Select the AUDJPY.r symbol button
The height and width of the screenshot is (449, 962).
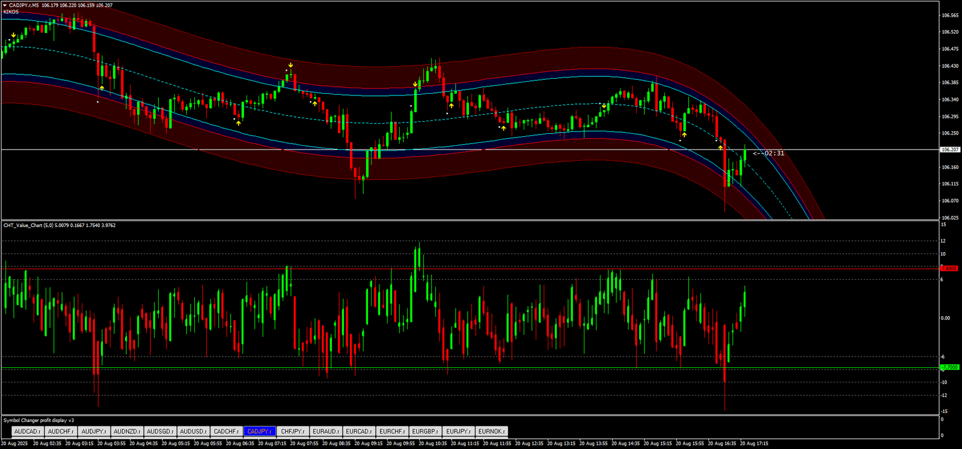coord(94,432)
